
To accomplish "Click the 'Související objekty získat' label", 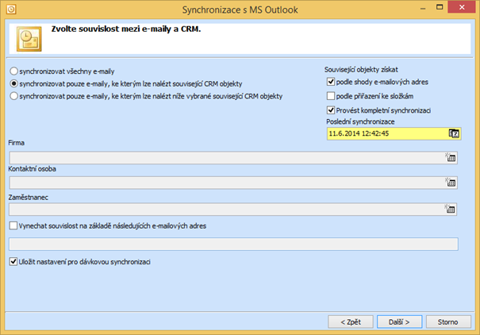I will [361, 70].
